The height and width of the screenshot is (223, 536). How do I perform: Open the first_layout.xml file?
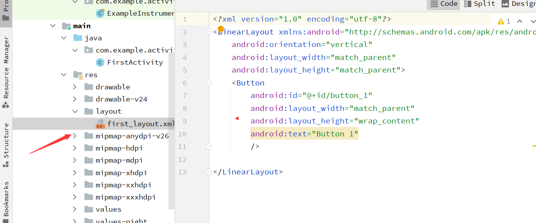[140, 124]
